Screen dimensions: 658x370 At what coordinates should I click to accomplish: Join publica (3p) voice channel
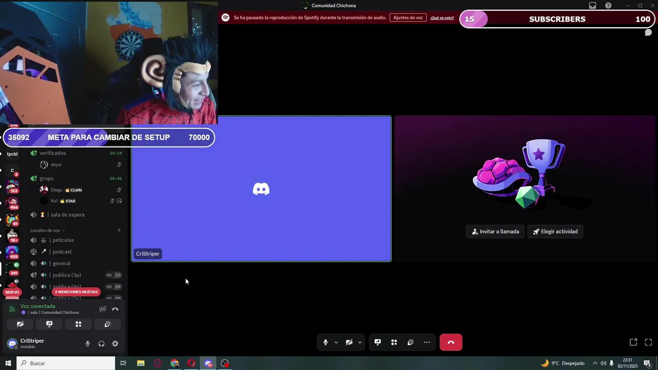pyautogui.click(x=76, y=275)
